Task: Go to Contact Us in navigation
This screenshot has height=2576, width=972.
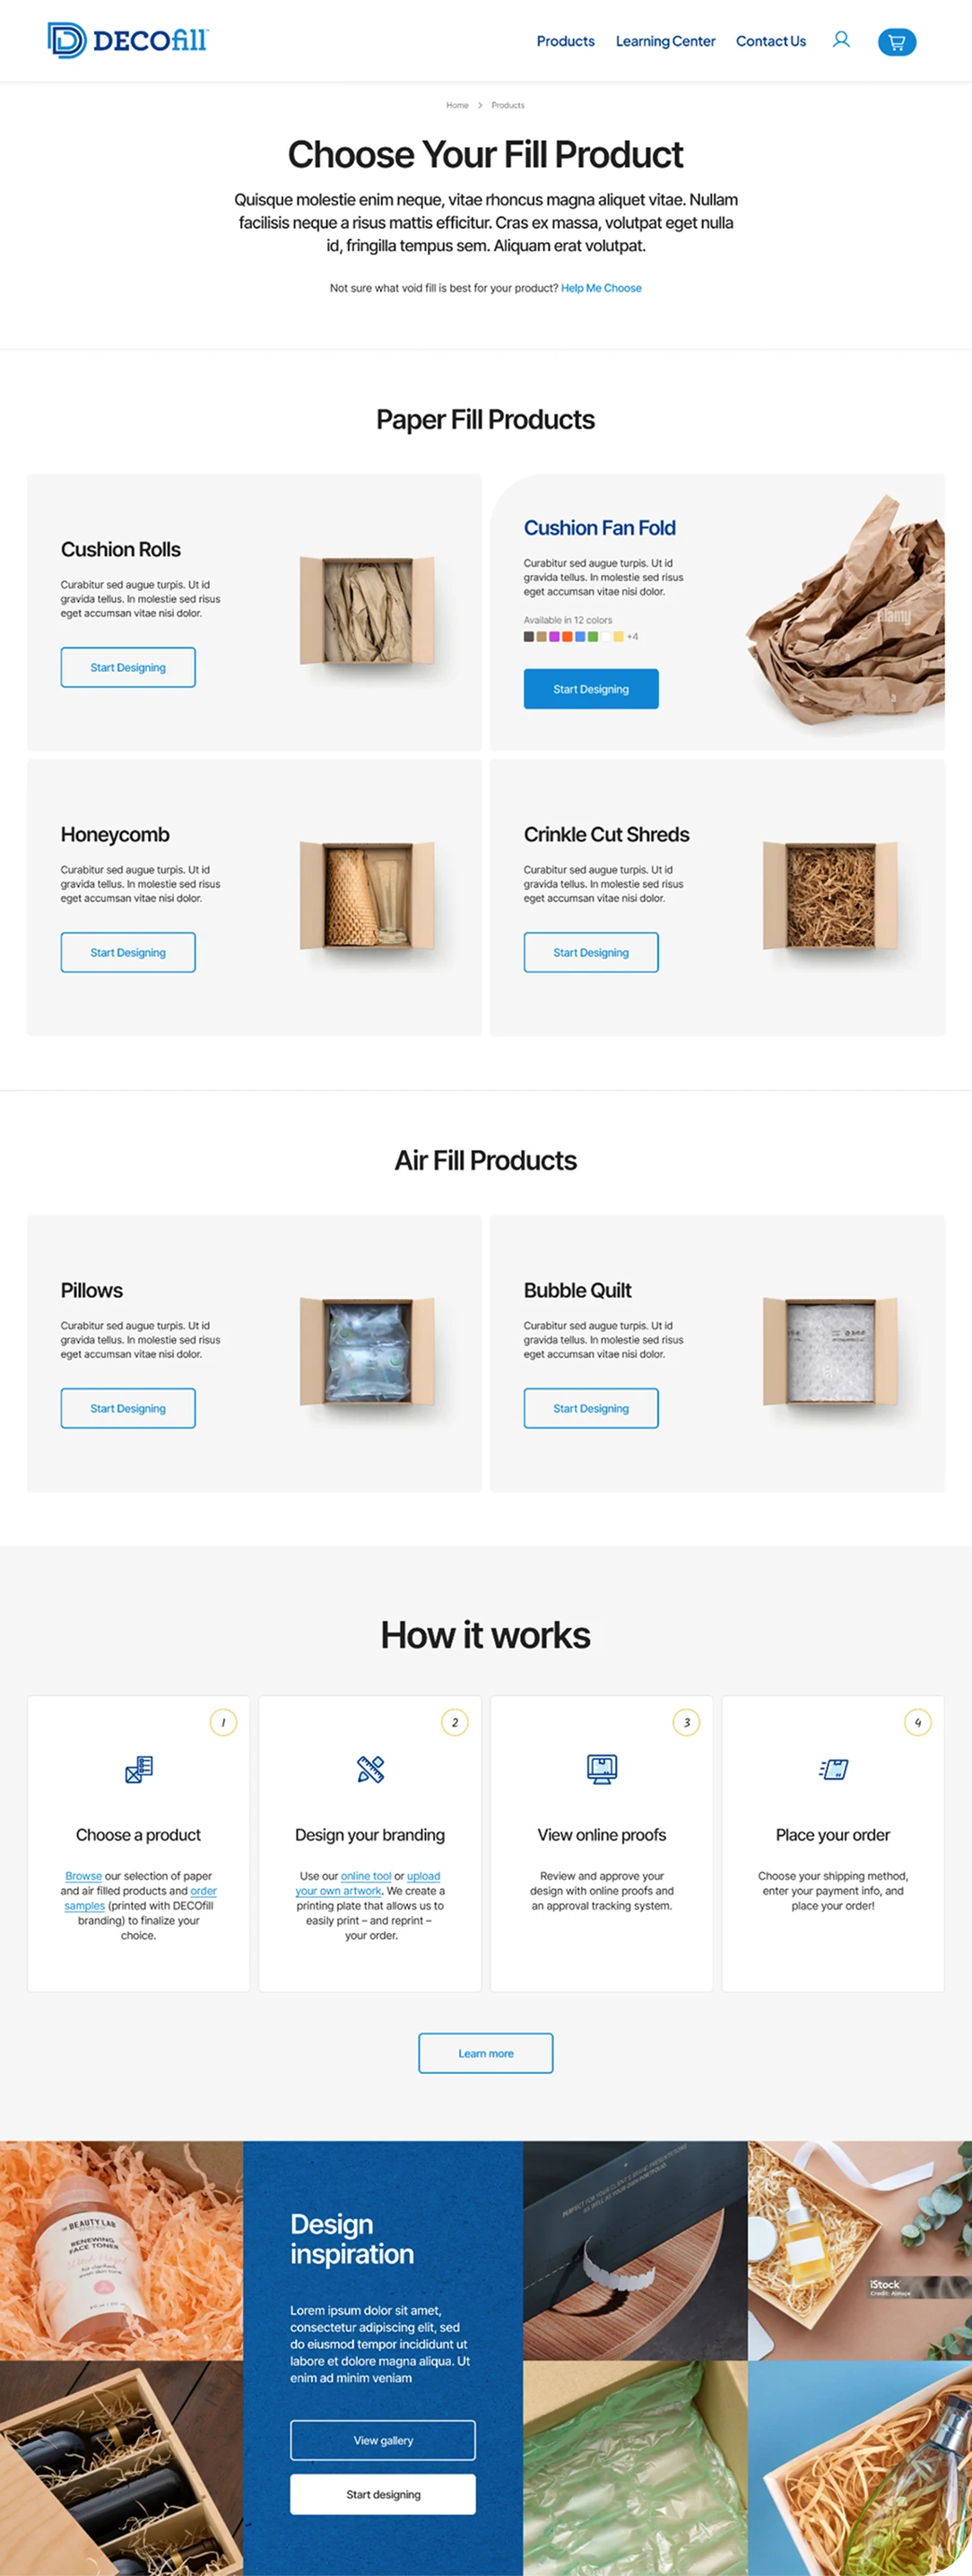Action: pyautogui.click(x=770, y=41)
